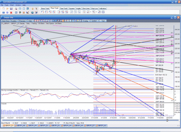The image size is (181, 132).
Task: Jump to chart end with the skip-forward icon
Action: tap(56, 21)
